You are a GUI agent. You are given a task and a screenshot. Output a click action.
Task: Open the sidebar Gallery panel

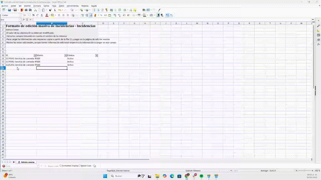pos(318,35)
